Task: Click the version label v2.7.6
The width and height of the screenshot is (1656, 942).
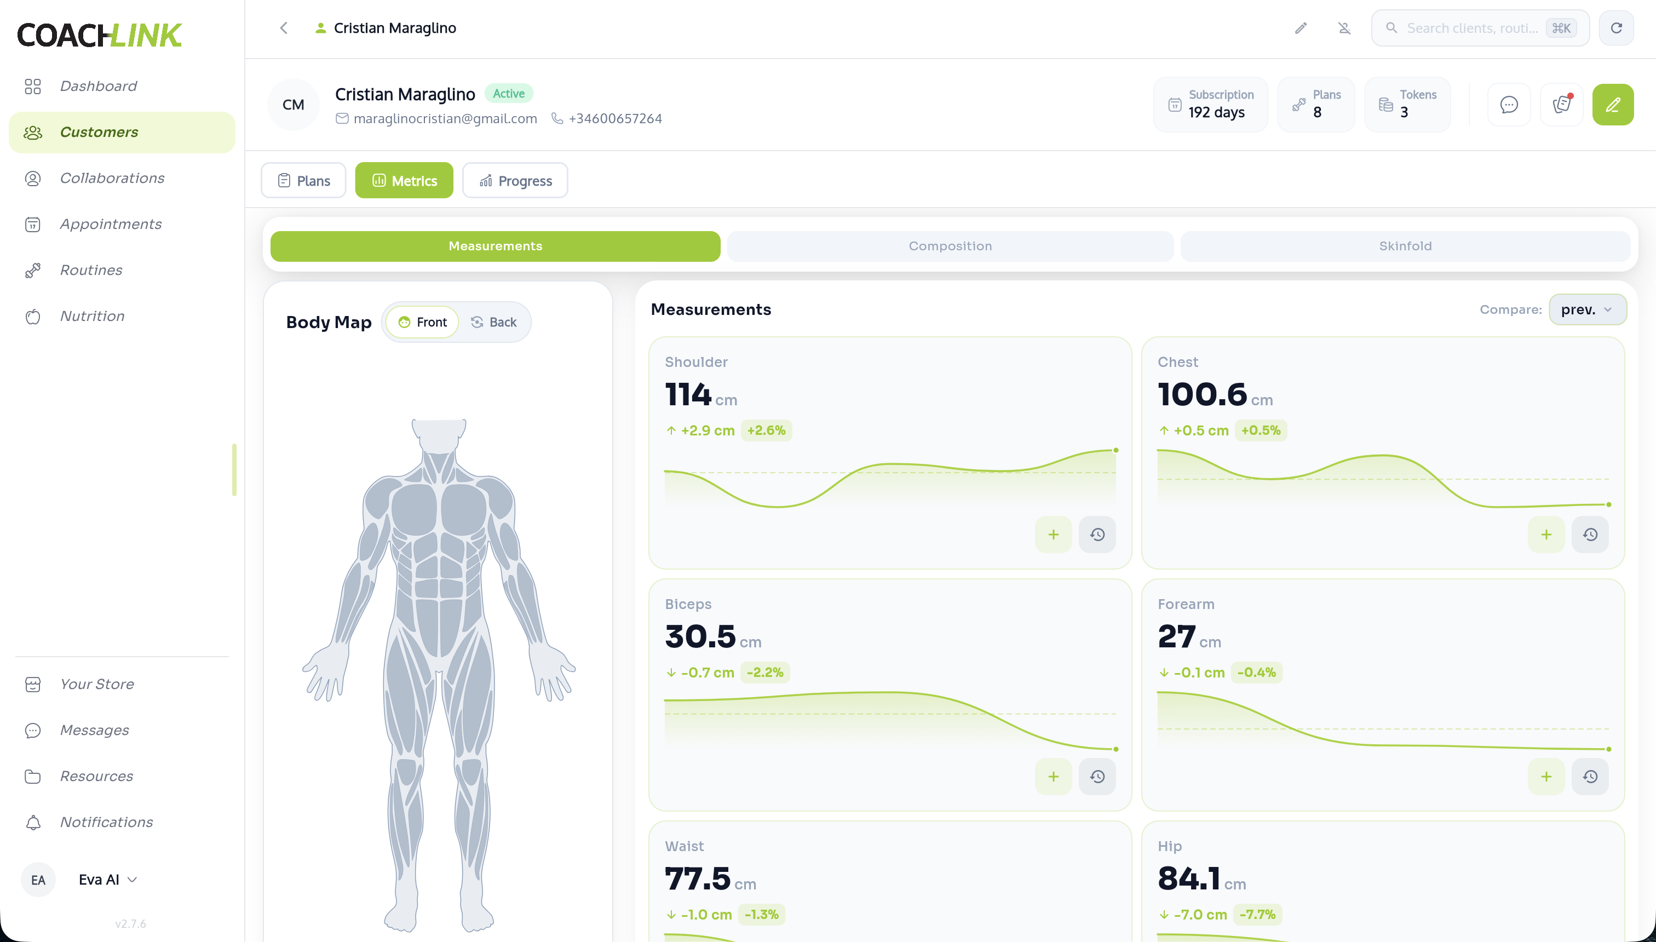Action: [131, 924]
